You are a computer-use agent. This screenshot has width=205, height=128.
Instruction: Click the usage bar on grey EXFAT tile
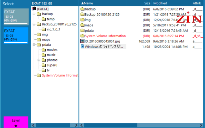16,24
